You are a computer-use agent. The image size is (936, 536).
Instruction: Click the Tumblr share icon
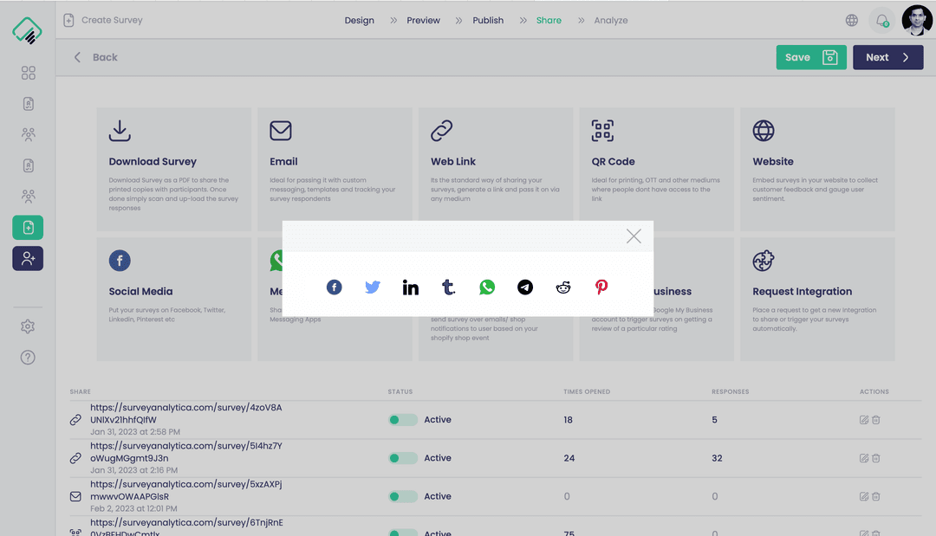448,287
